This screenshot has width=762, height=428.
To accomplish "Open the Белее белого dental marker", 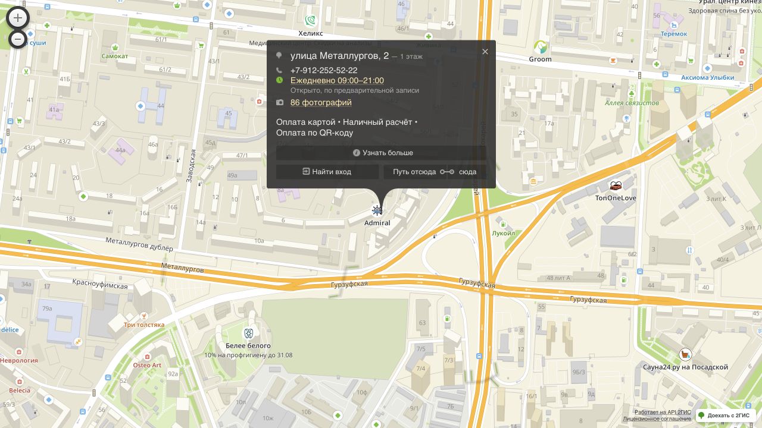I will point(248,333).
